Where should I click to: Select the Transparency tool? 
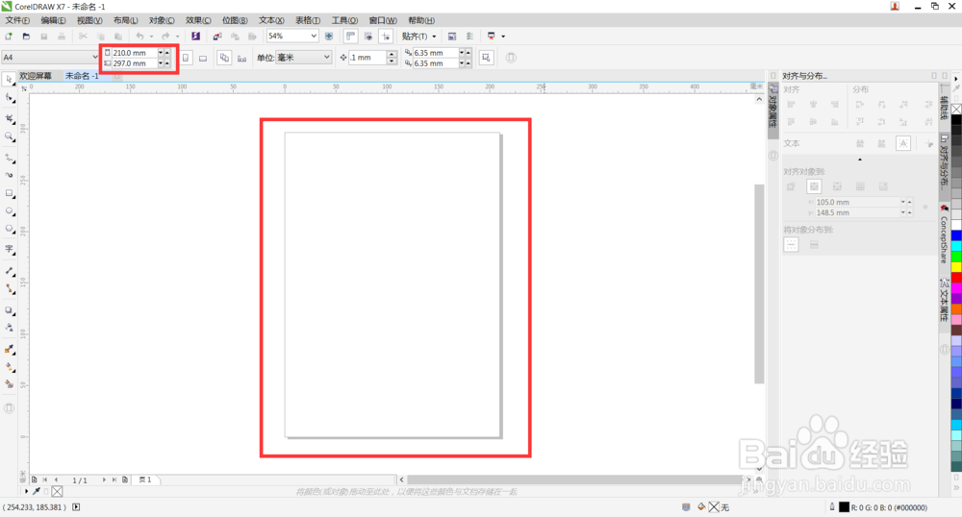(x=10, y=327)
